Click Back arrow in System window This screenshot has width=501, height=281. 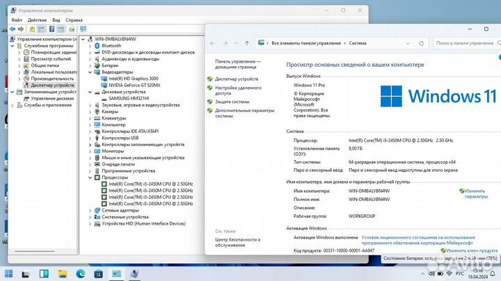[212, 43]
